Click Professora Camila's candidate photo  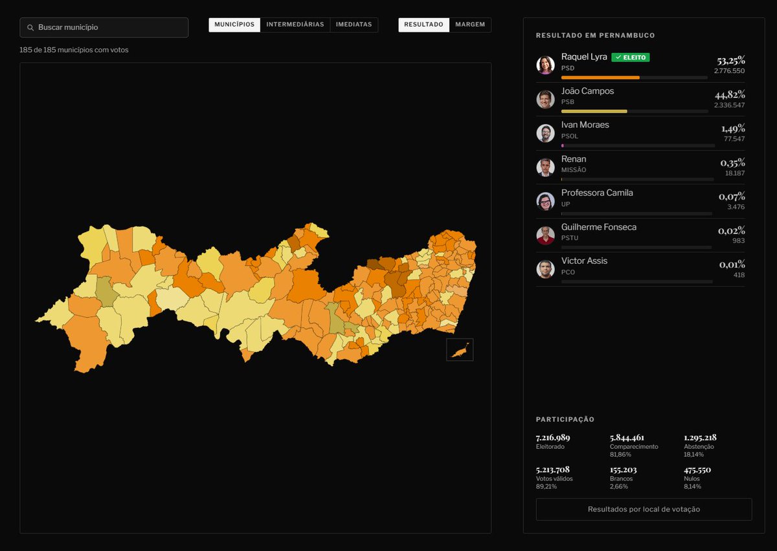click(546, 201)
